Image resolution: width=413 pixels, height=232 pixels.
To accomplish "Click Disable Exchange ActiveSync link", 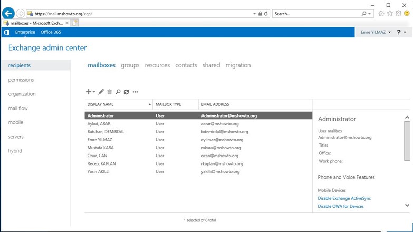I will point(344,198).
